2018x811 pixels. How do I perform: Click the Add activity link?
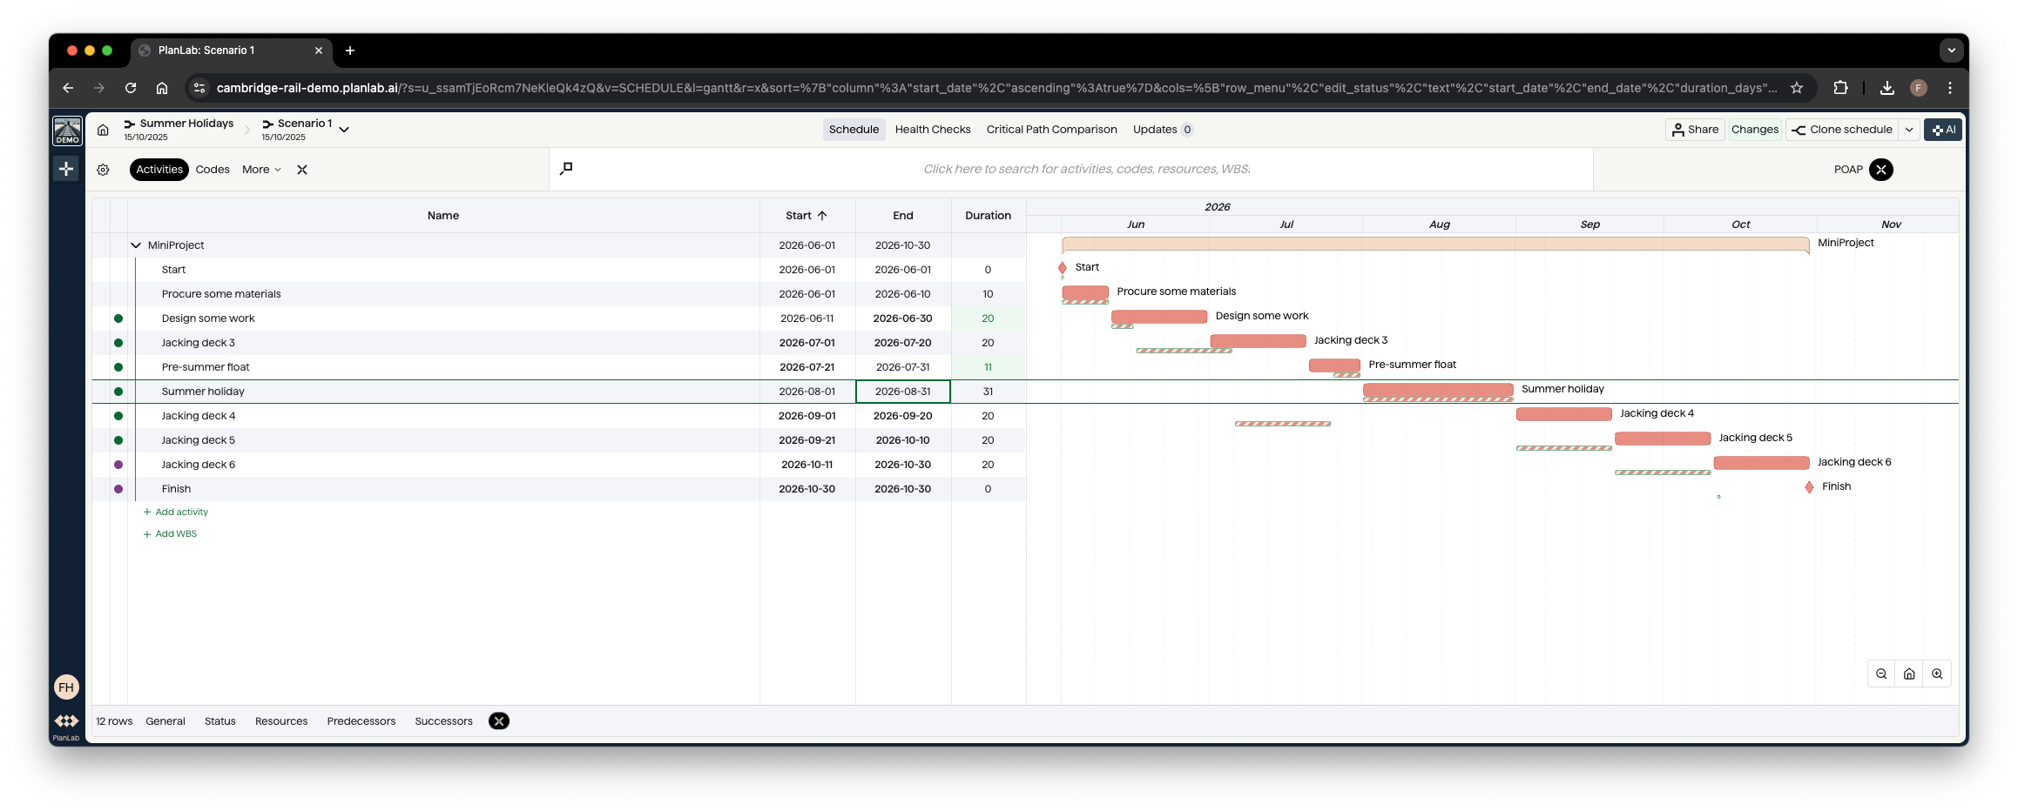tap(181, 512)
